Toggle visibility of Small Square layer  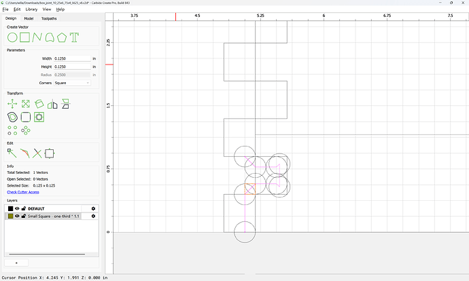point(17,216)
